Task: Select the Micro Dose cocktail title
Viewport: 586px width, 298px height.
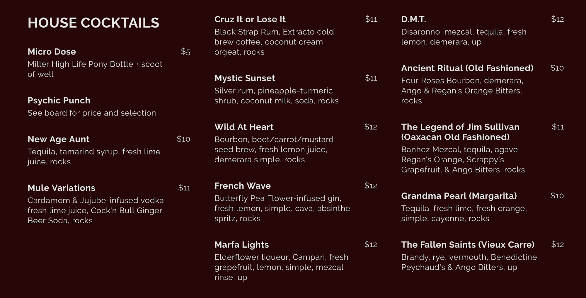Action: click(x=52, y=52)
